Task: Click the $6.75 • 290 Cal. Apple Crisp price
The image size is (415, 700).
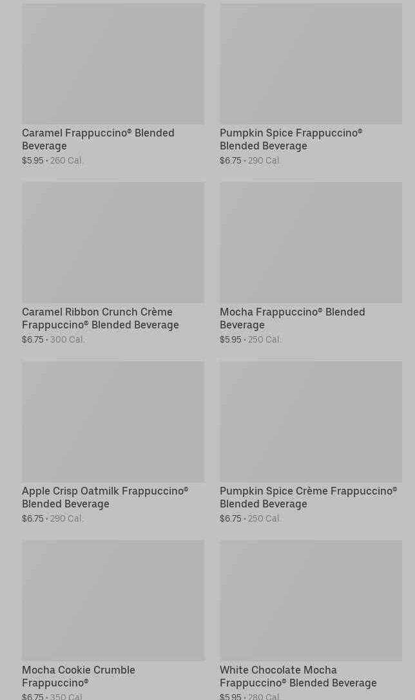Action: point(53,518)
